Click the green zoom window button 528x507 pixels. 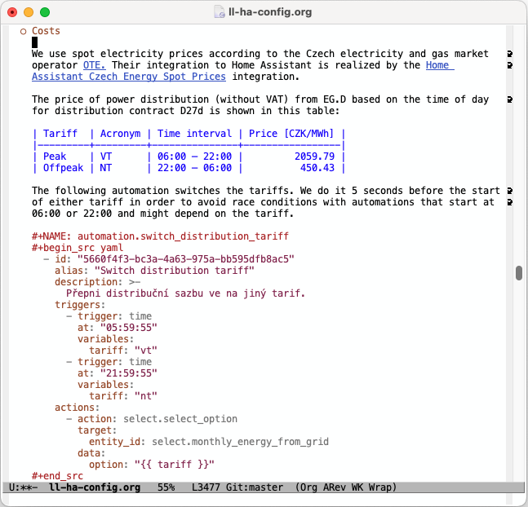click(45, 12)
